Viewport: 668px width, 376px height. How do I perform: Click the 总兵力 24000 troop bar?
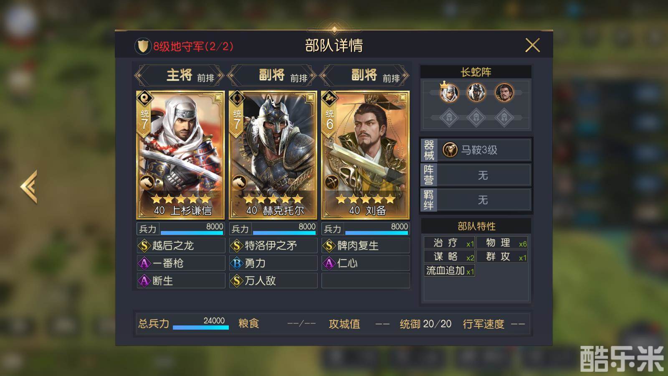pyautogui.click(x=184, y=324)
